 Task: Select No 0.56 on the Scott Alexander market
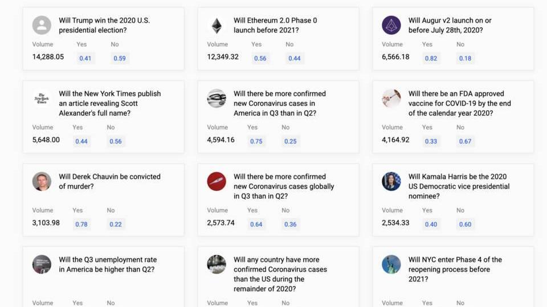[116, 141]
